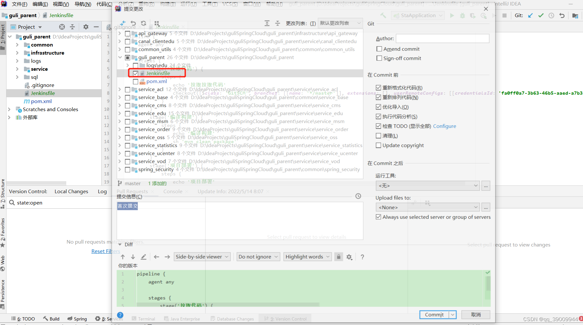Image resolution: width=583 pixels, height=325 pixels.
Task: Switch to Local Changes tab
Action: [71, 192]
